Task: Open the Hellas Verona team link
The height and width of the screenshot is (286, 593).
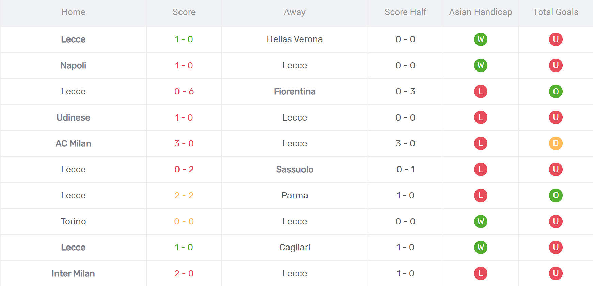Action: (x=295, y=39)
